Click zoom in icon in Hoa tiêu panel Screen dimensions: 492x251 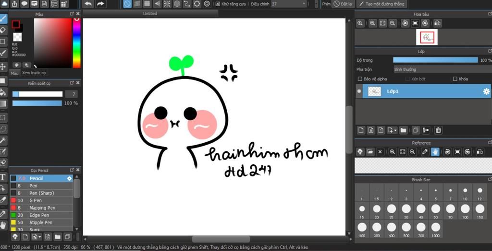pos(372,23)
